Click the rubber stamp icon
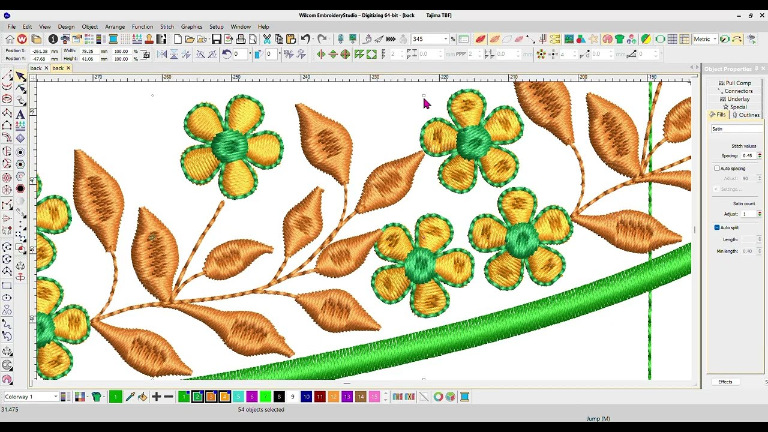Viewport: 768px width, 432px height. tap(149, 39)
